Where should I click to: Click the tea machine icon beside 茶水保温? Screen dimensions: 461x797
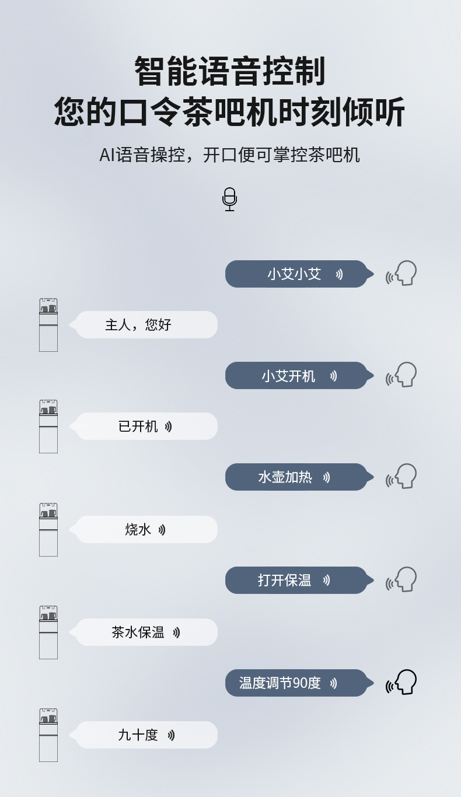48,632
